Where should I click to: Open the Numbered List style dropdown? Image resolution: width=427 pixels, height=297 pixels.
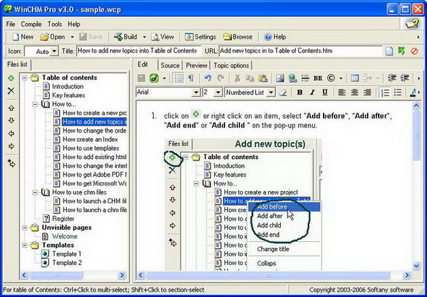coord(271,92)
